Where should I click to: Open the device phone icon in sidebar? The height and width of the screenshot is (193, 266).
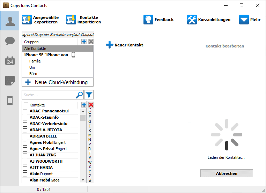point(10,101)
